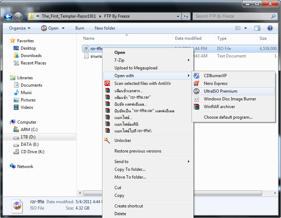Click the UltraISO Premium disc icon
Viewport: 281px width, 218px height.
pyautogui.click(x=196, y=91)
